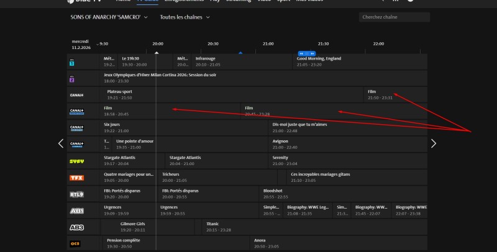This screenshot has height=252, width=497.
Task: Open the AB3 channel icon
Action: (x=76, y=227)
